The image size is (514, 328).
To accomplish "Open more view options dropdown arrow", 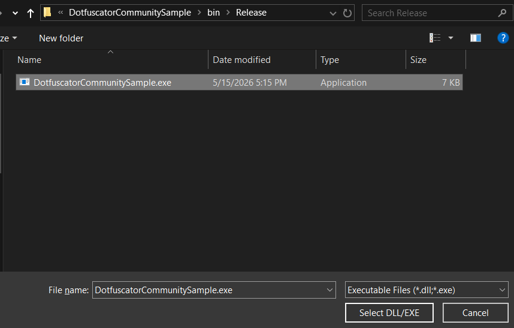I will 450,38.
